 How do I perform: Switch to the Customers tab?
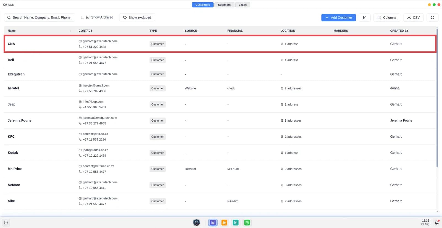pos(202,5)
